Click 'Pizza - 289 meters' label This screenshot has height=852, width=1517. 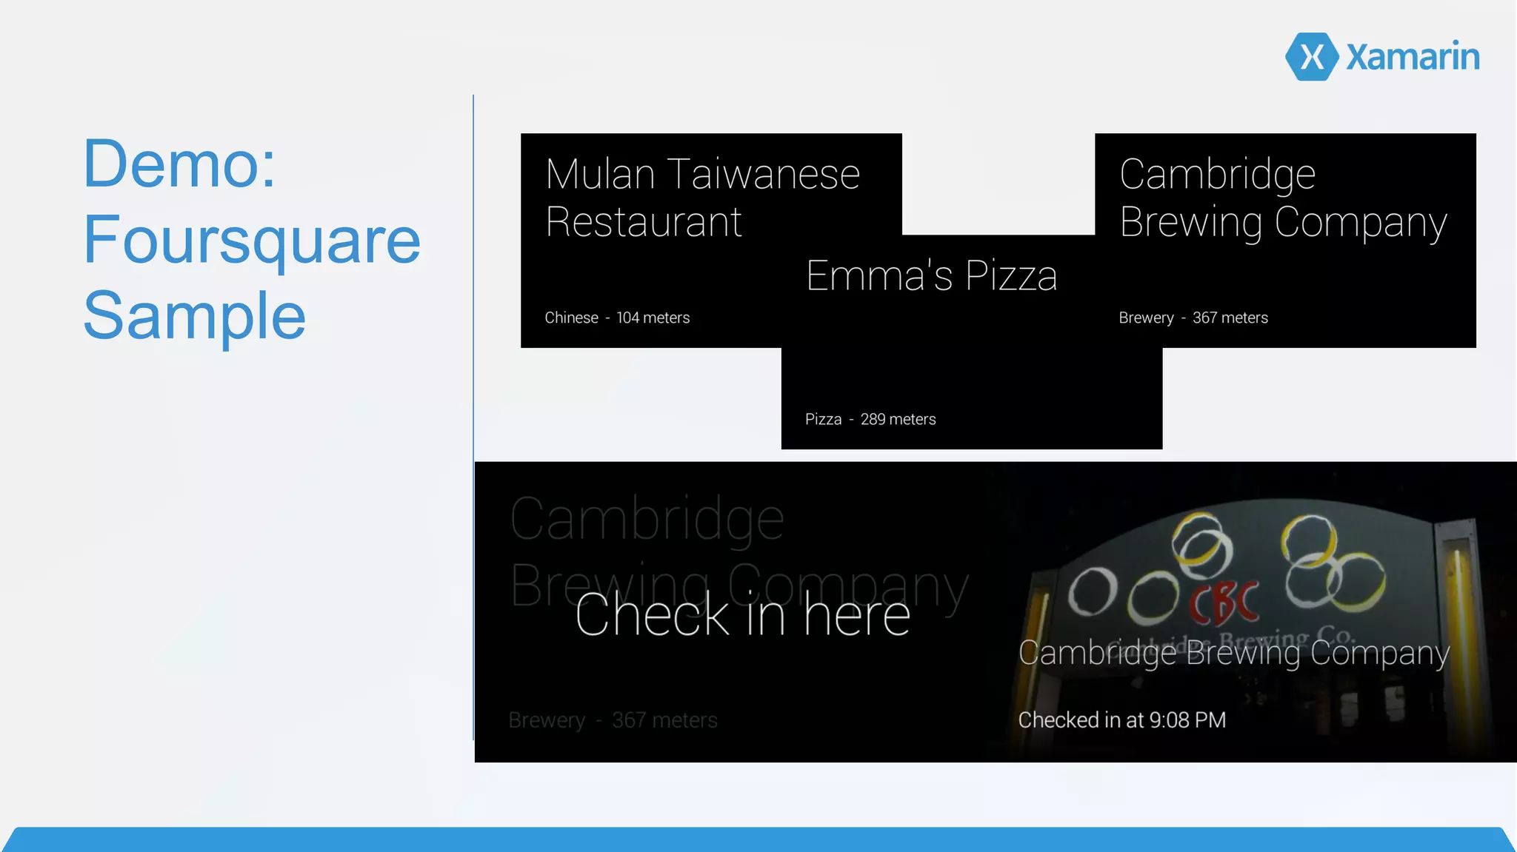(x=870, y=419)
